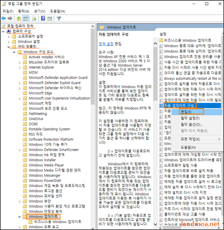The width and height of the screenshot is (224, 230).
Task: Open the '도움말(H)' menu bar item
Action: [x=57, y=11]
